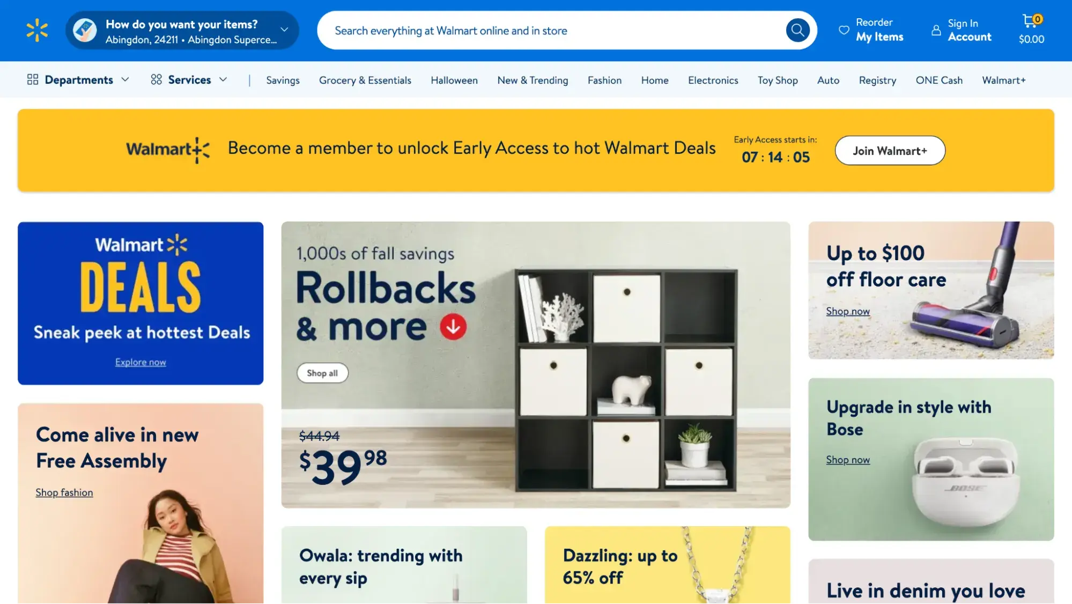Screen dimensions: 1072x604
Task: Click the search input field
Action: coord(567,30)
